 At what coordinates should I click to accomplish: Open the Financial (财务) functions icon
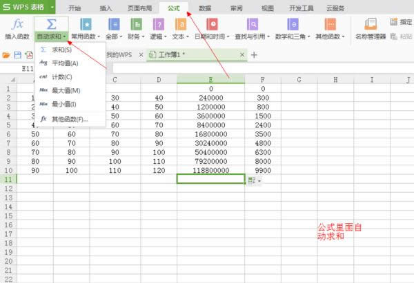(136, 24)
